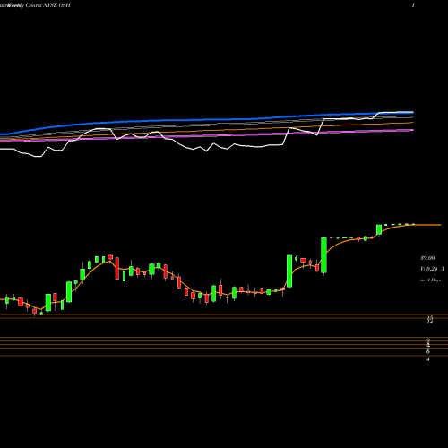448x448 pixels.
Task: Click the 'in 1 Days' label
Action: pos(431,280)
